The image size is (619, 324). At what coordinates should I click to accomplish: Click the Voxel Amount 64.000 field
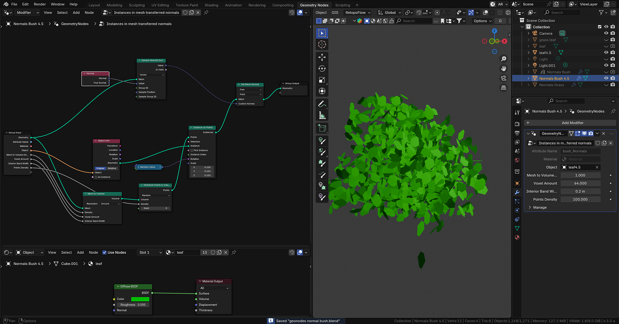[580, 183]
